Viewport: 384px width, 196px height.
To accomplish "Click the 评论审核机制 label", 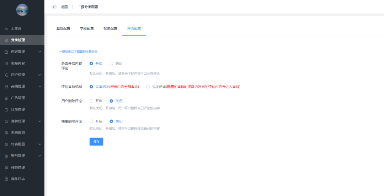I will tap(71, 87).
